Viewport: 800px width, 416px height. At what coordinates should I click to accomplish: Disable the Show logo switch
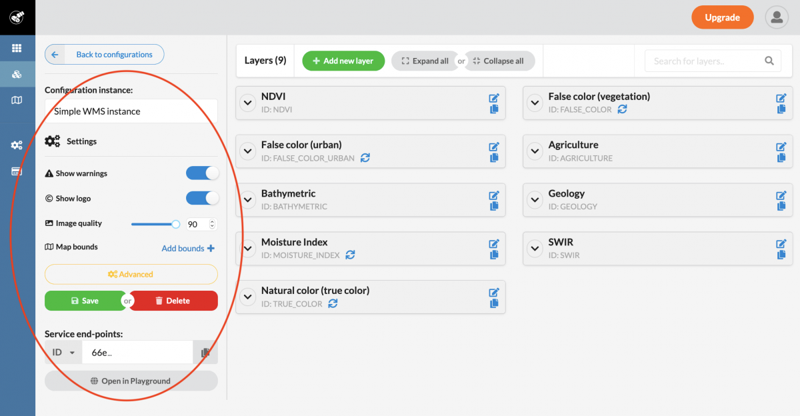click(202, 198)
